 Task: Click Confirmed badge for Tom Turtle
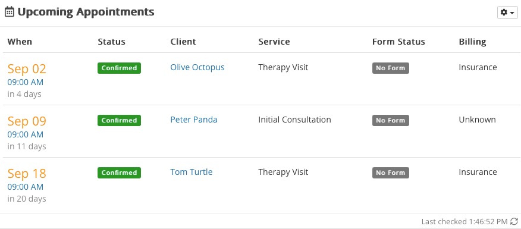point(120,172)
